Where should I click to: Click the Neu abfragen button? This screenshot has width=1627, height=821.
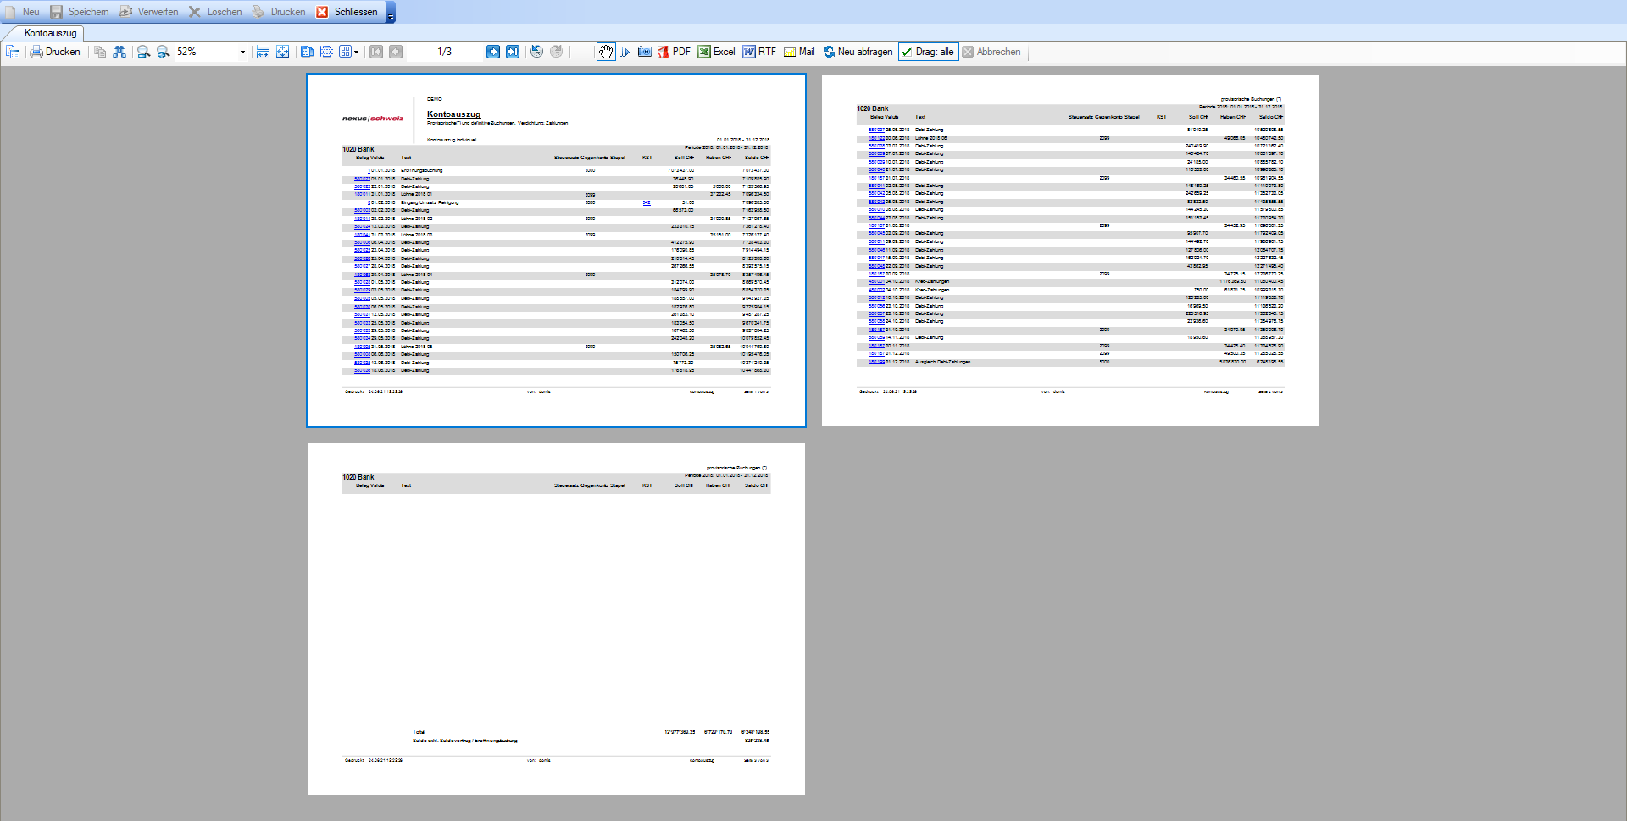tap(858, 52)
